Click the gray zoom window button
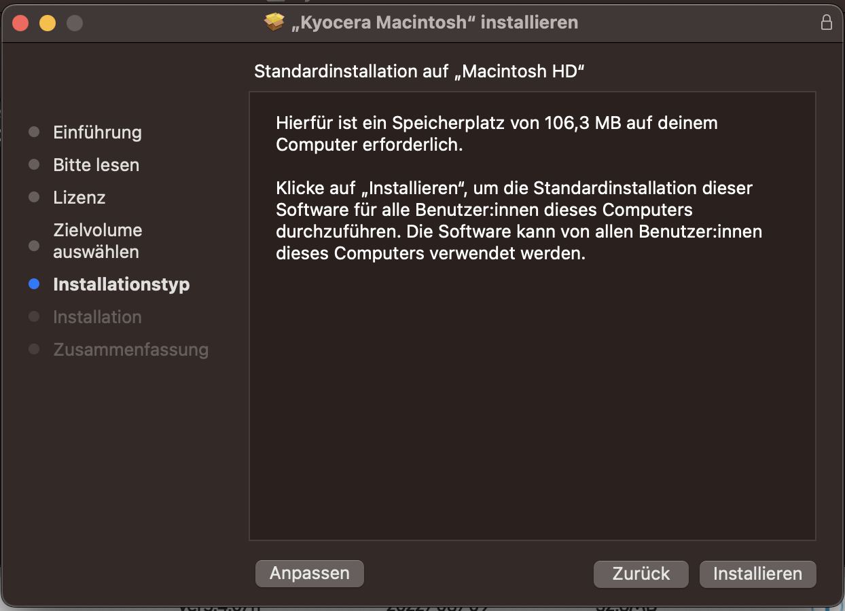The width and height of the screenshot is (845, 611). coord(75,23)
